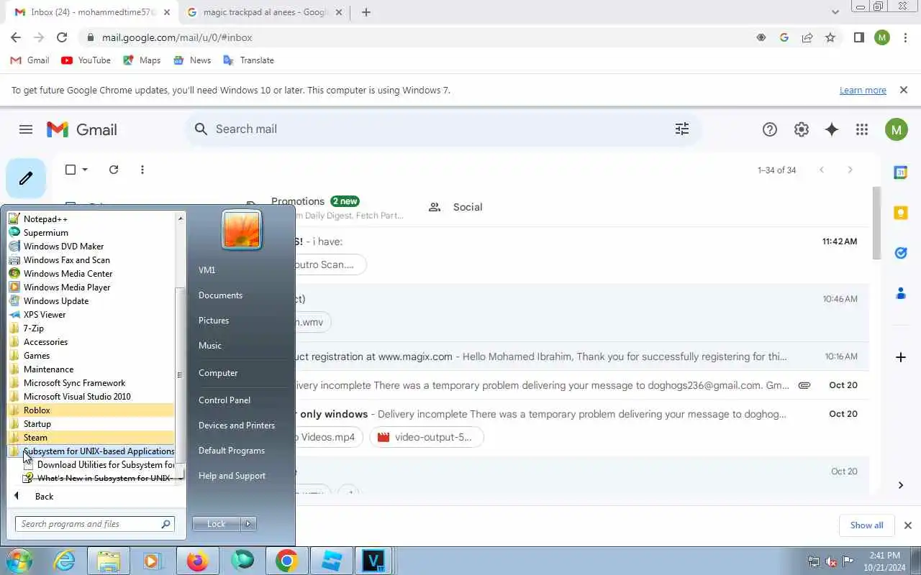Open YouTube bookmark
921x575 pixels.
tap(86, 60)
